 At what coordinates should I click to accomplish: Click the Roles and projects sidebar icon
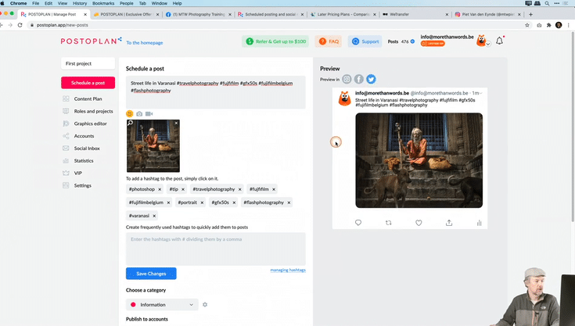click(66, 111)
